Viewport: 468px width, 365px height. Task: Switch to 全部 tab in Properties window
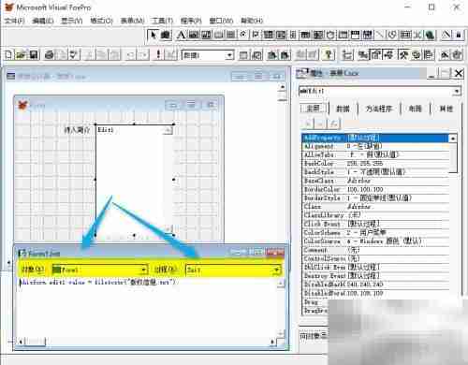pos(314,109)
